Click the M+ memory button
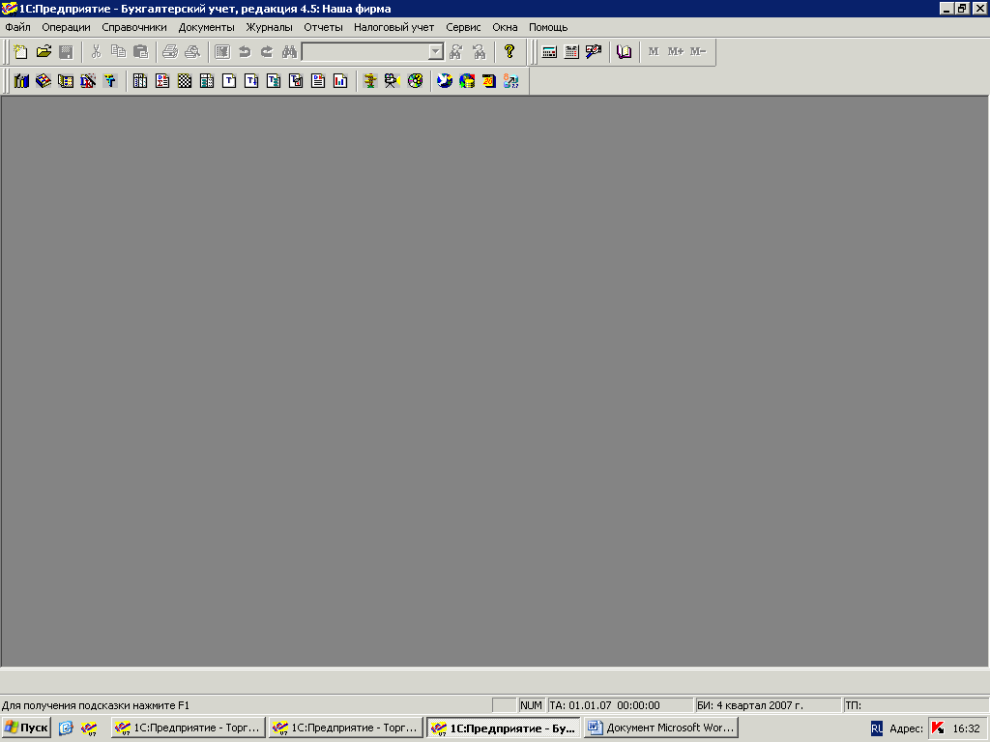Image resolution: width=990 pixels, height=742 pixels. coord(676,52)
